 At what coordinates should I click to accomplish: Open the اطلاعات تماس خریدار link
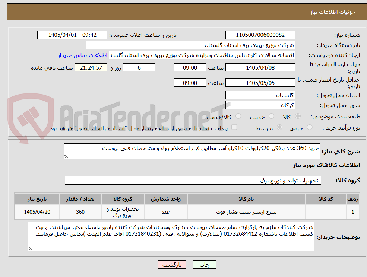click(x=83, y=55)
